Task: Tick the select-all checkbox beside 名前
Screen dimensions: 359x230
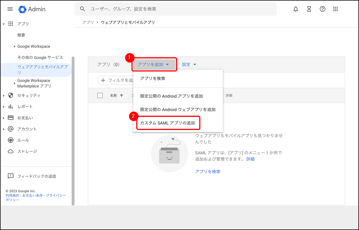Action: [100, 95]
